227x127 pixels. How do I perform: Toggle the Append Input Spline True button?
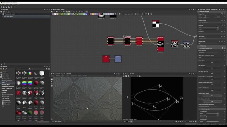coord(212,96)
